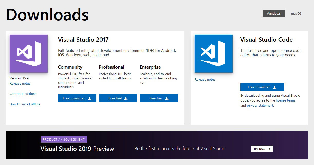The image size is (314, 165).
Task: Open How to install offline link
Action: click(25, 104)
